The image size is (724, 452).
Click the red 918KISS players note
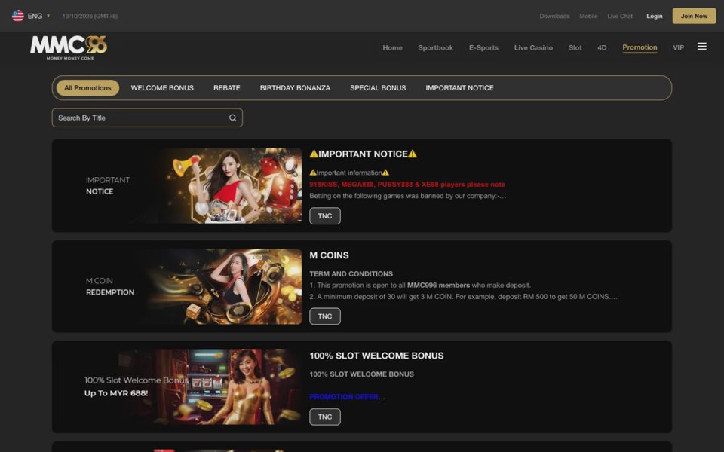[x=407, y=185]
